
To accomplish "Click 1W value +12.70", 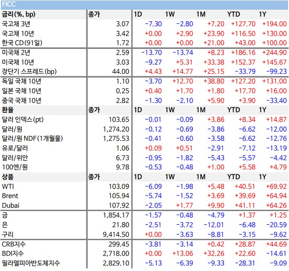I will (183, 81).
